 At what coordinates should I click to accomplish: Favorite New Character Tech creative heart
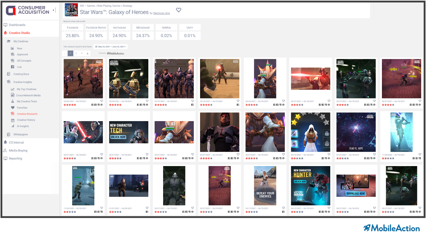(147, 154)
